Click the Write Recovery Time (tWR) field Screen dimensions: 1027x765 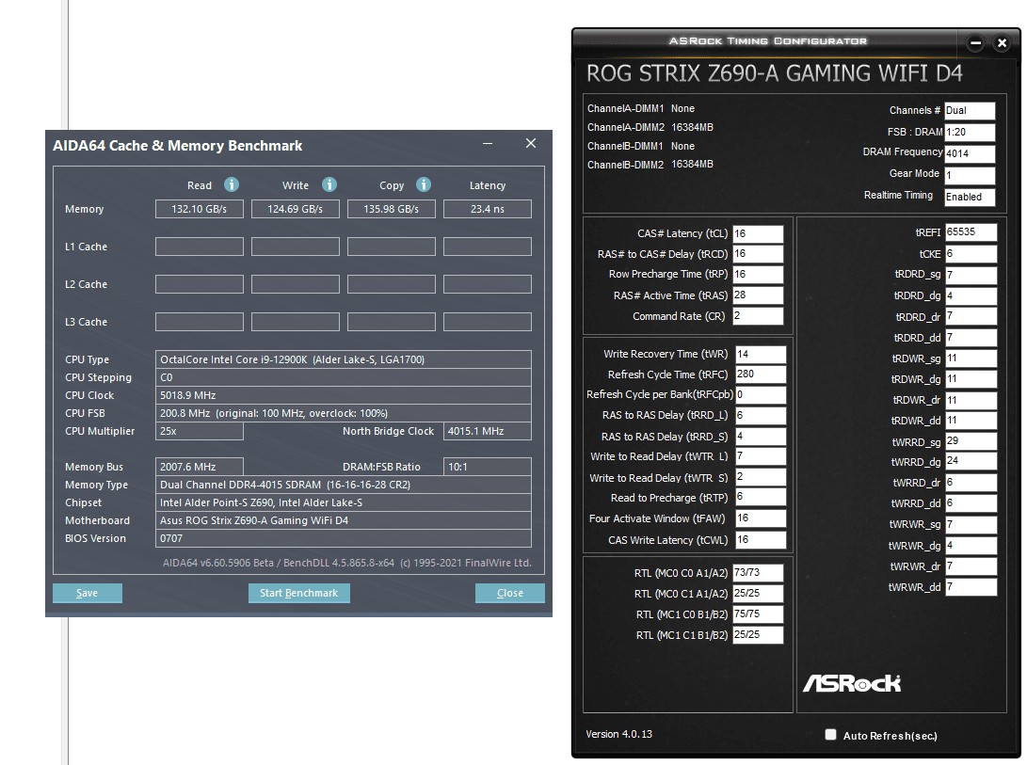[761, 355]
